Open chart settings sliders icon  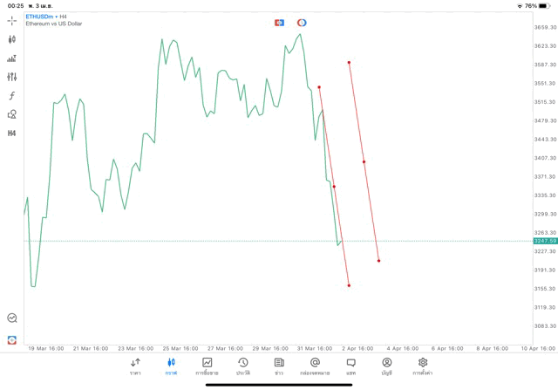coord(11,77)
